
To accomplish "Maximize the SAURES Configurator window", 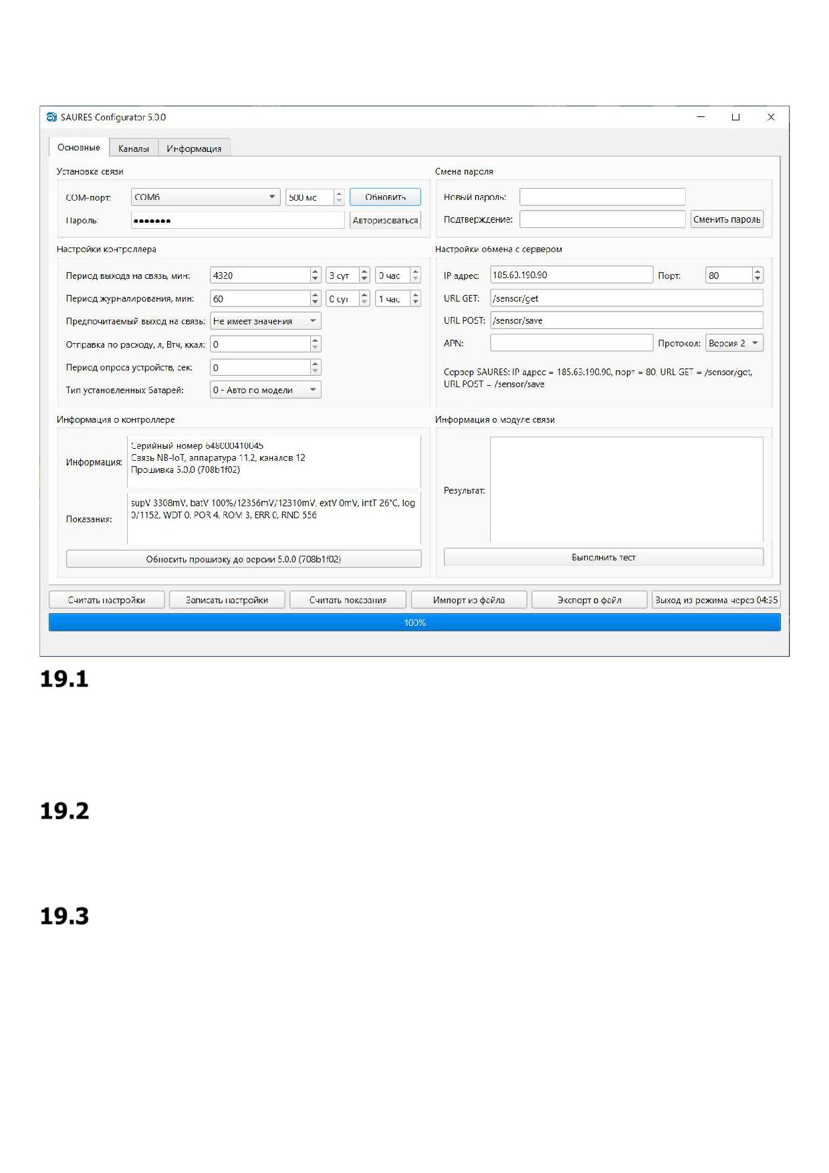I will pyautogui.click(x=735, y=117).
